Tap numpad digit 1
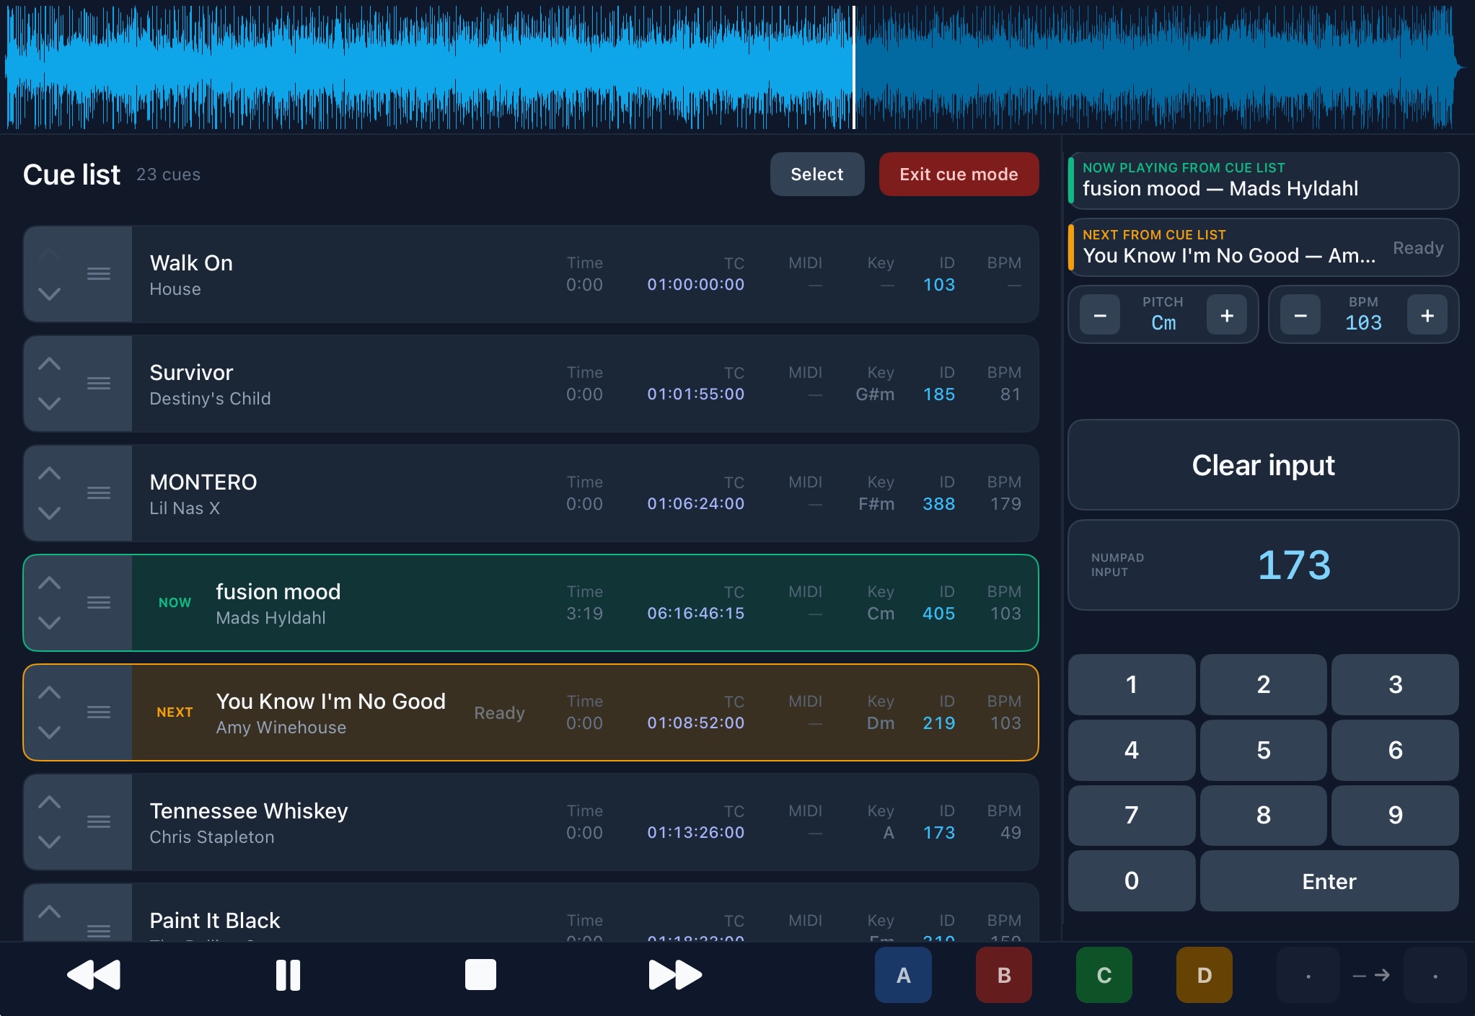Screen dimensions: 1475x1016 coord(1132,684)
